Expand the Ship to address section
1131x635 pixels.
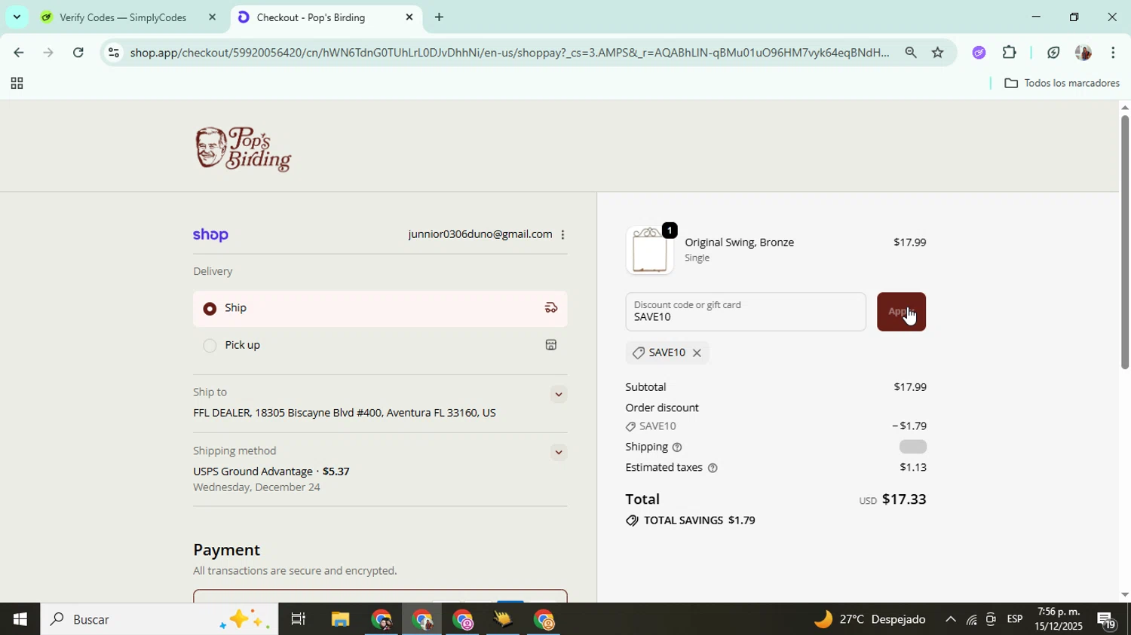pos(558,394)
